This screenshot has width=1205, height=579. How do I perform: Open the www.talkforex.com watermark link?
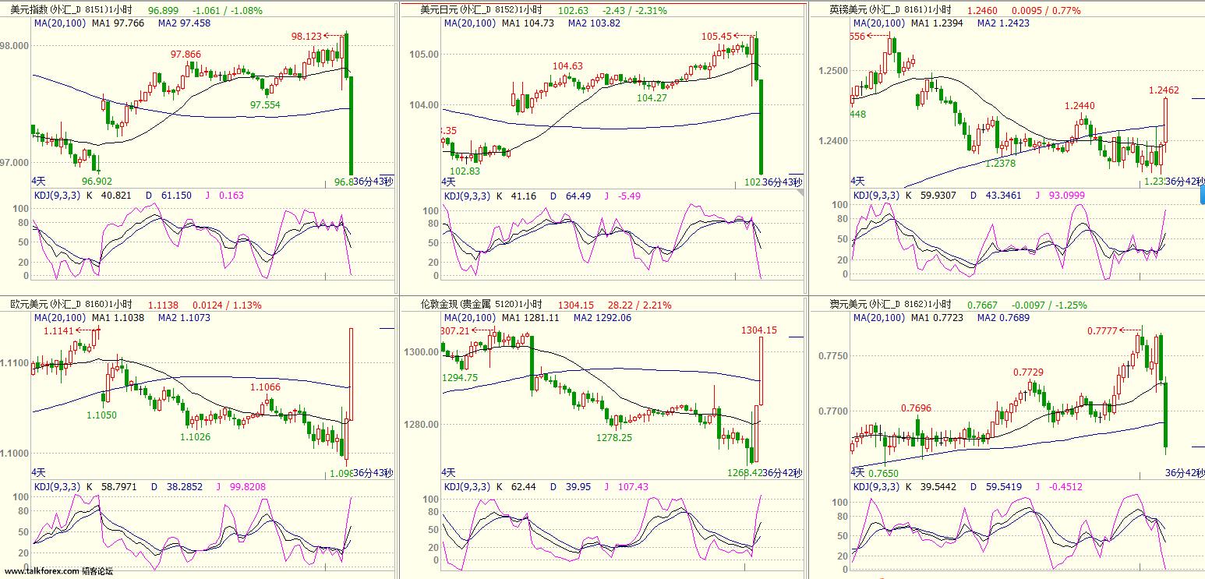pyautogui.click(x=41, y=571)
